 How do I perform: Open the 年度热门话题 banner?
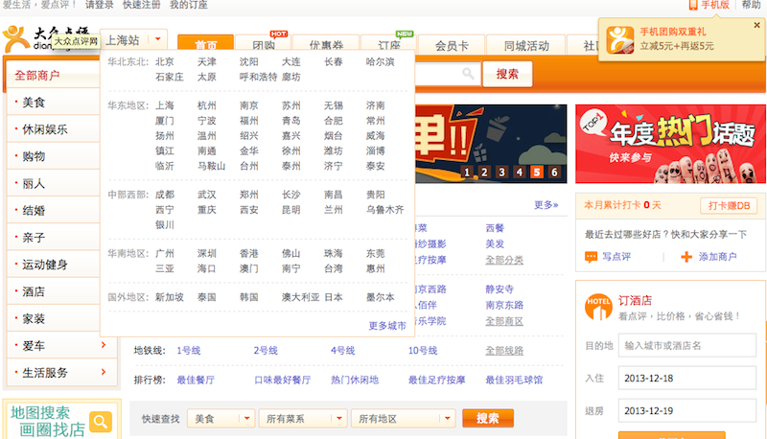click(670, 144)
